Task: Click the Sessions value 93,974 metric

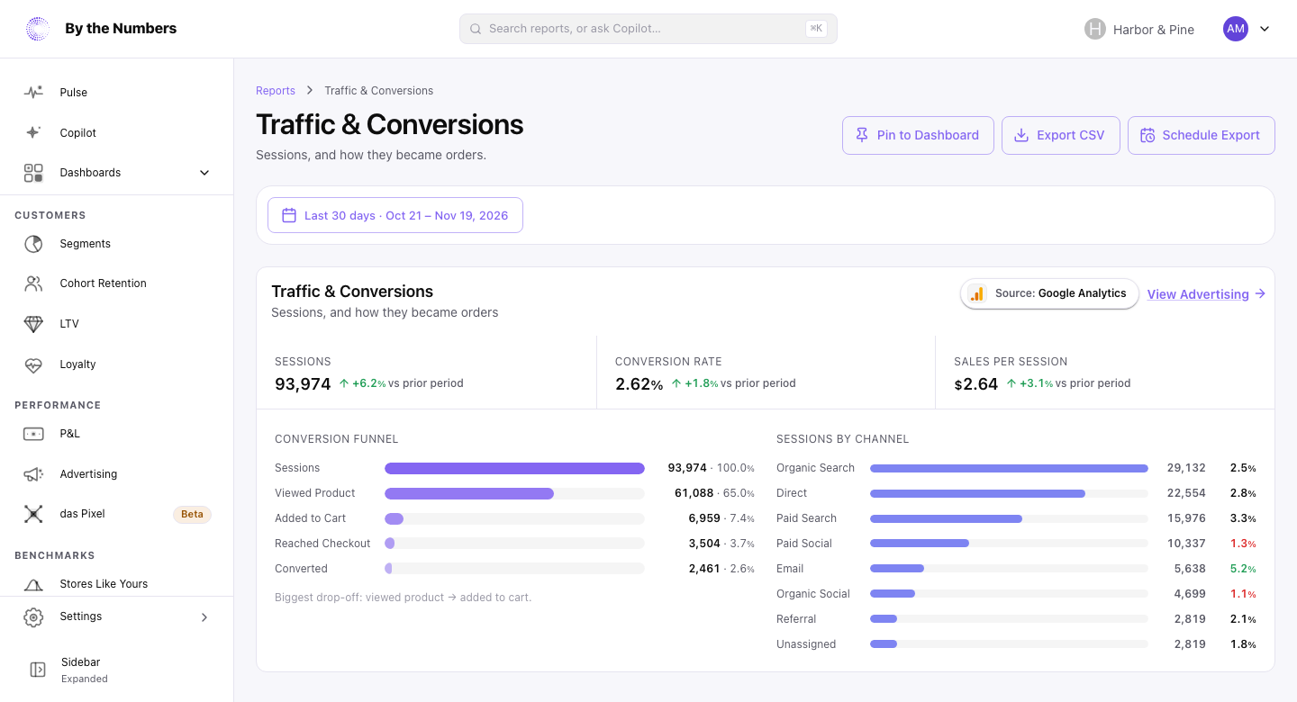Action: tap(303, 384)
